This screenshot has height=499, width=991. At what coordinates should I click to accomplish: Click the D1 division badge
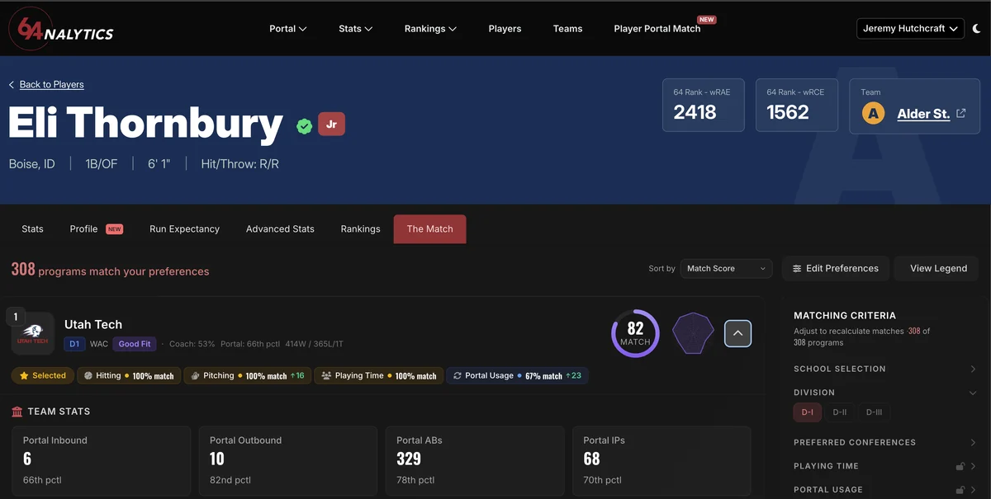click(x=74, y=344)
